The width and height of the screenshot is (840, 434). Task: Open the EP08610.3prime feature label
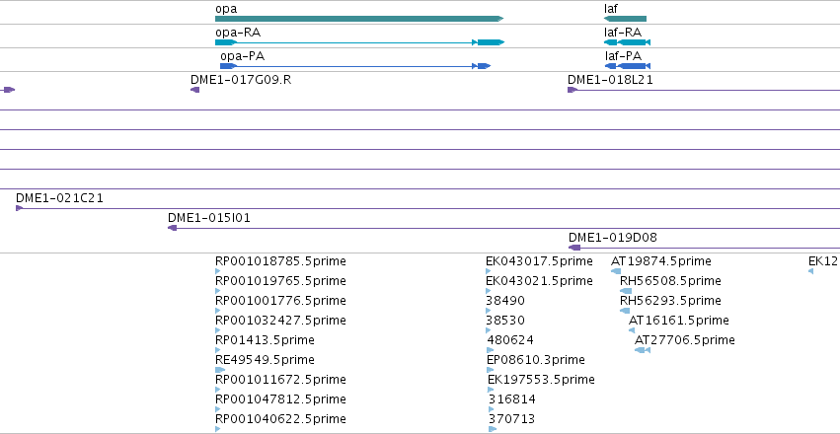click(x=536, y=360)
